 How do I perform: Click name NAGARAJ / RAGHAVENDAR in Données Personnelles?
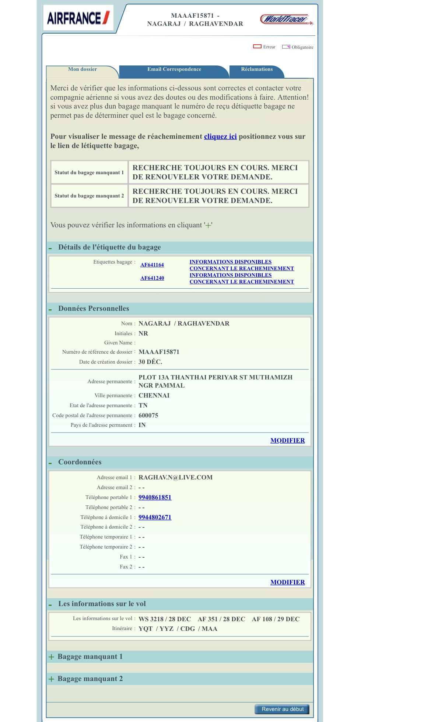184,323
